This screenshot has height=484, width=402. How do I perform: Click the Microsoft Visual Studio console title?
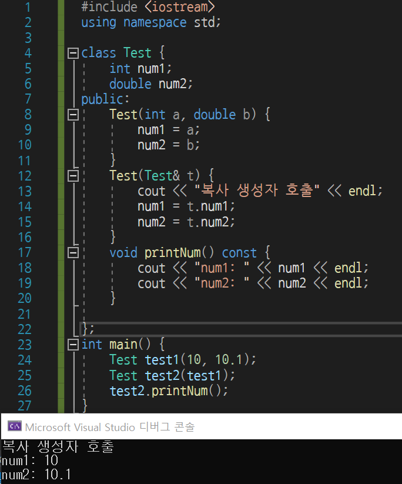110,427
